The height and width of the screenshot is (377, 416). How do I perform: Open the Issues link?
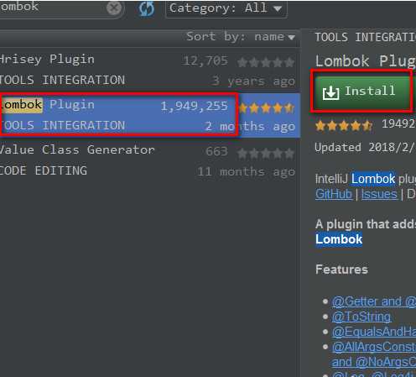tap(379, 194)
